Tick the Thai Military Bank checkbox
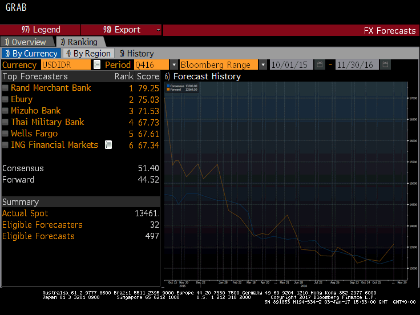The width and height of the screenshot is (420, 315). point(5,122)
